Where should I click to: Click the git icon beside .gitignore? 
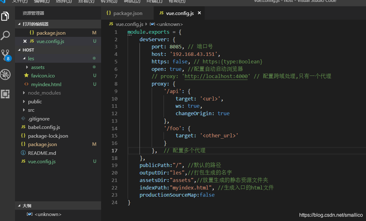tap(23, 118)
